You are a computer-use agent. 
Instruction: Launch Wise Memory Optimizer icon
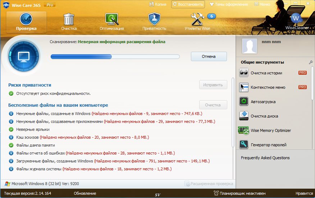(x=244, y=130)
